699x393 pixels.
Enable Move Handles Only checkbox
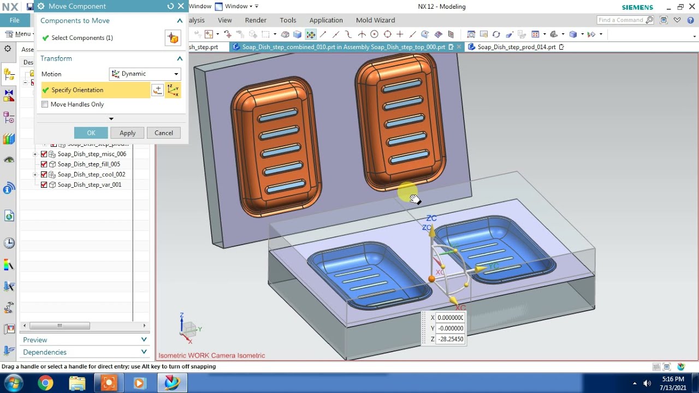[x=45, y=104]
